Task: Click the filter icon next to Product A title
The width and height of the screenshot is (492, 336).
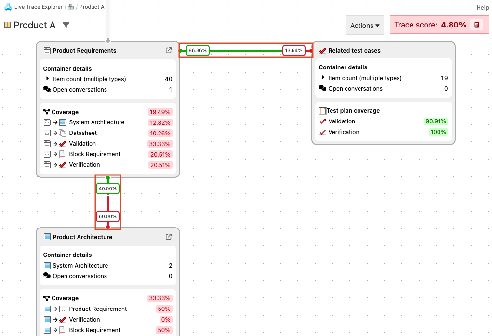Action: 66,25
